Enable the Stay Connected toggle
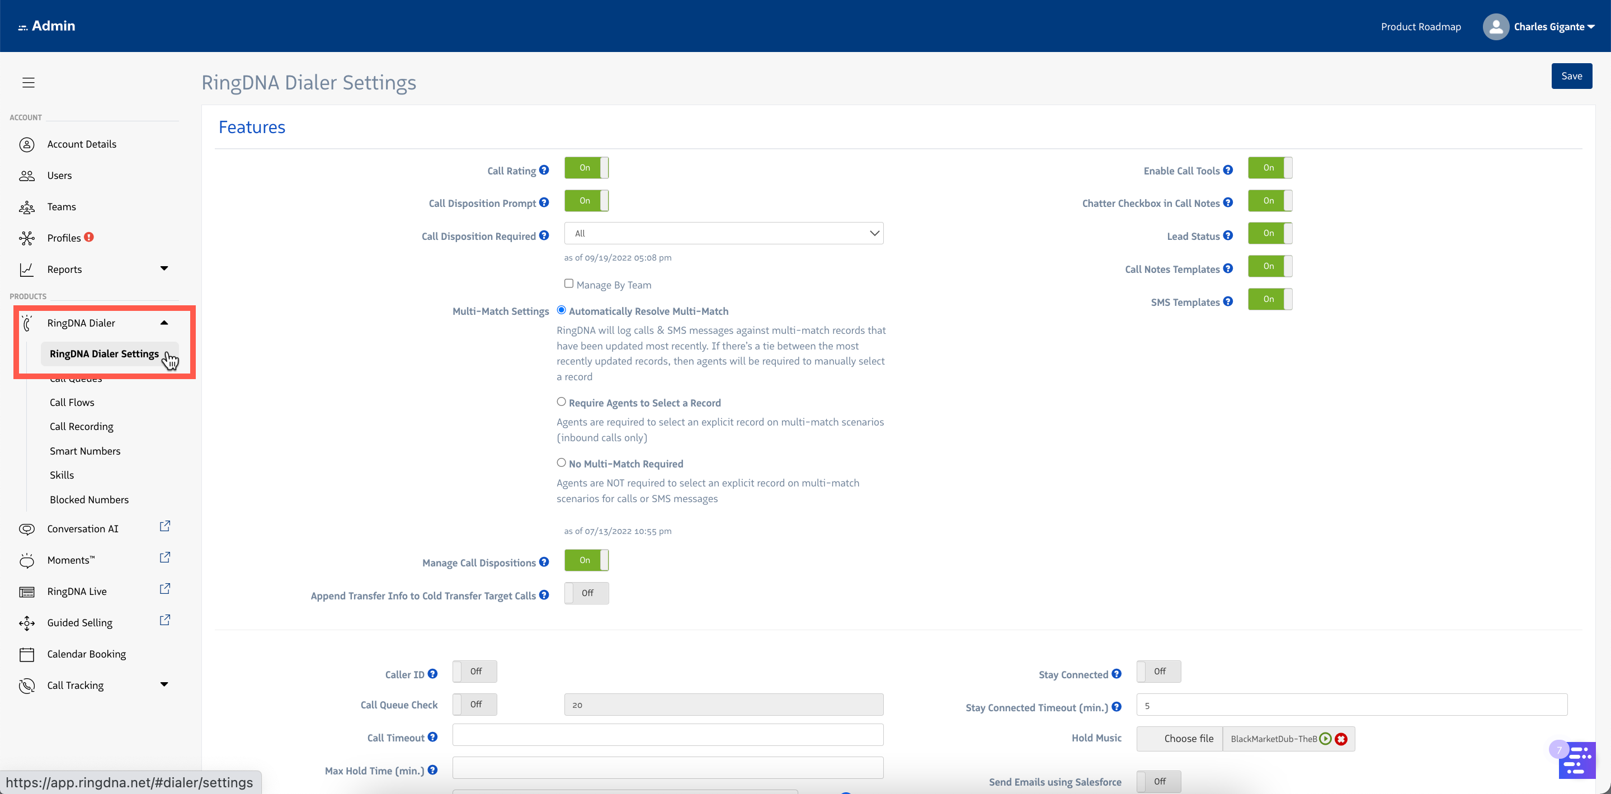 point(1158,672)
